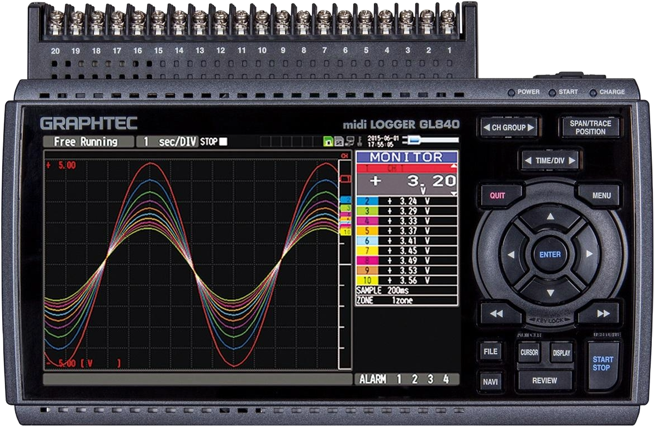Click the down triangle below 3.20 V
This screenshot has height=426, width=654.
[453, 194]
